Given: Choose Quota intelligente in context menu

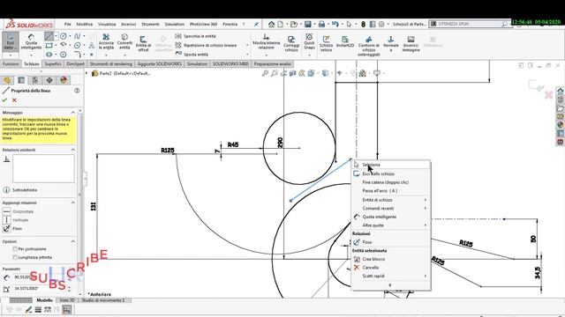Looking at the screenshot, I should tap(391, 217).
